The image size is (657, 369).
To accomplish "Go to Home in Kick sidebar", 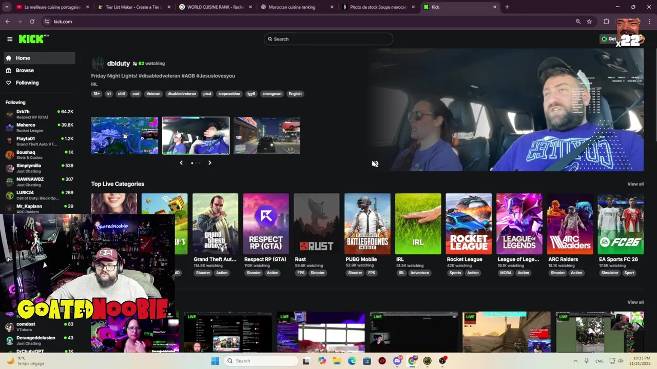I will pos(40,58).
